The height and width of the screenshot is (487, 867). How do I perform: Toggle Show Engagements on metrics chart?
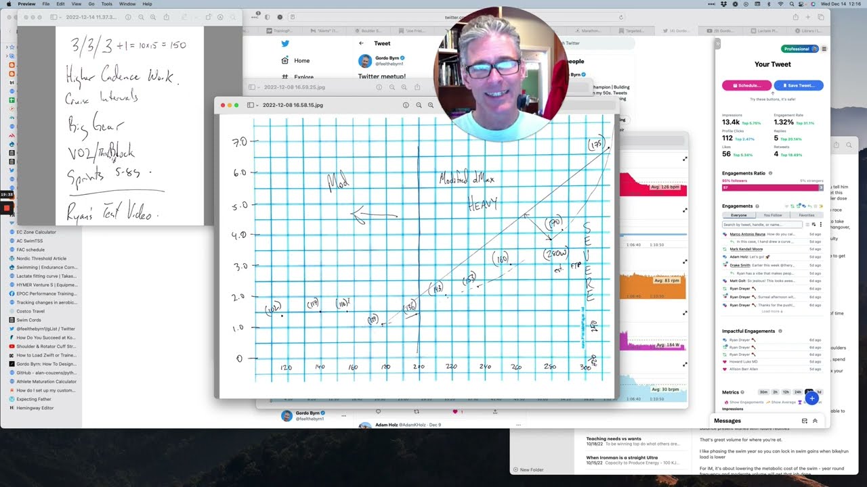(743, 402)
